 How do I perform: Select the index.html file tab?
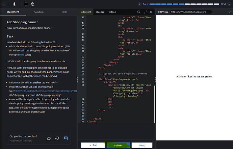tap(86, 12)
